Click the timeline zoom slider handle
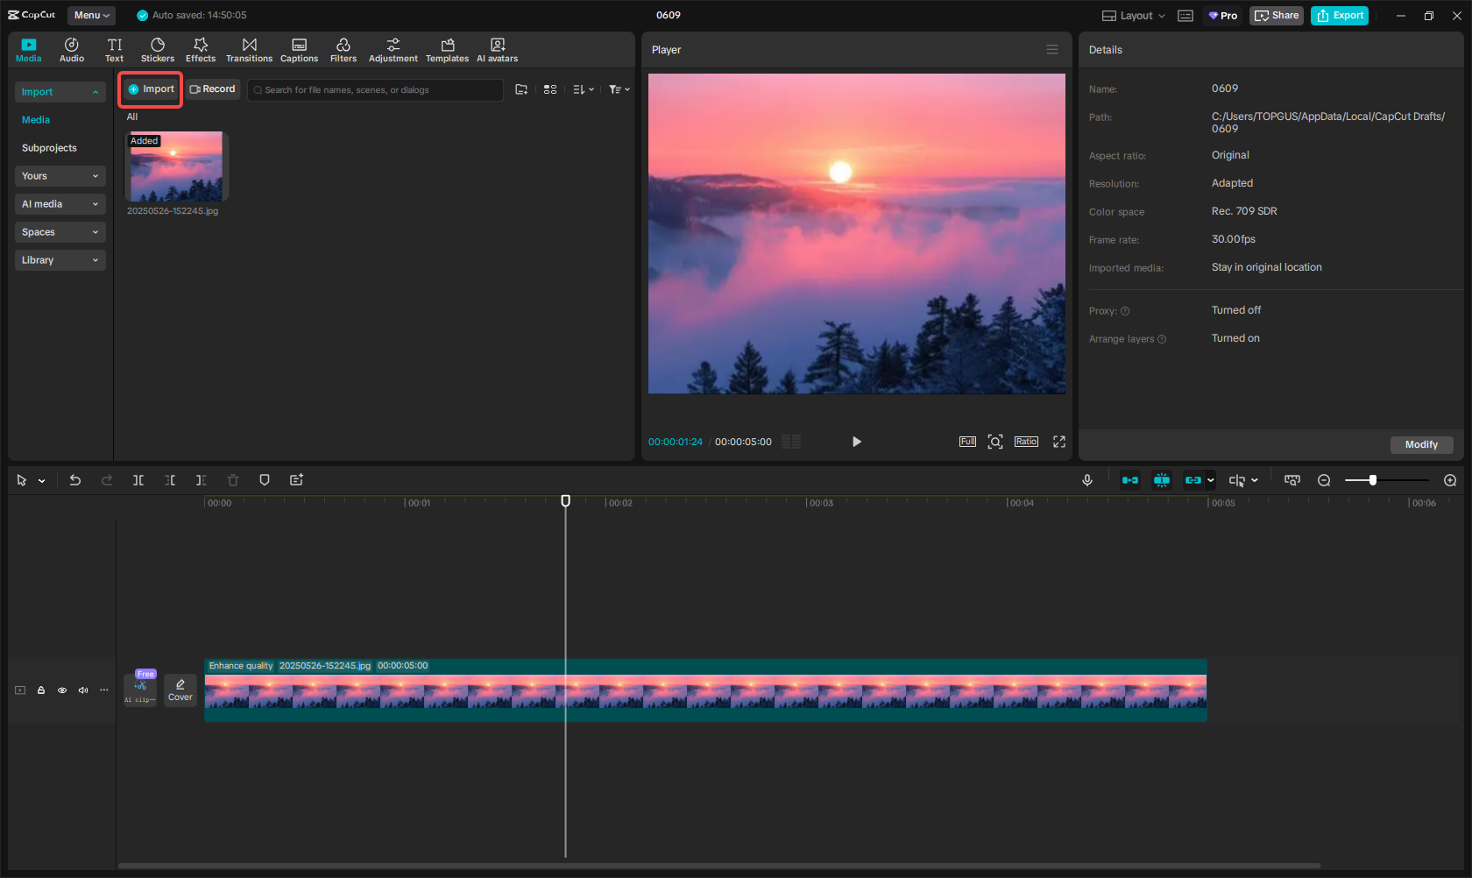The width and height of the screenshot is (1472, 878). (1373, 480)
